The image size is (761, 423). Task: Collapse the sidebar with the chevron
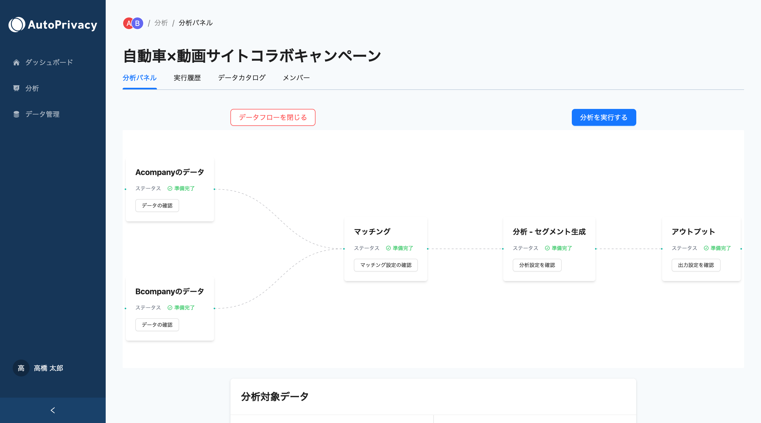click(53, 410)
